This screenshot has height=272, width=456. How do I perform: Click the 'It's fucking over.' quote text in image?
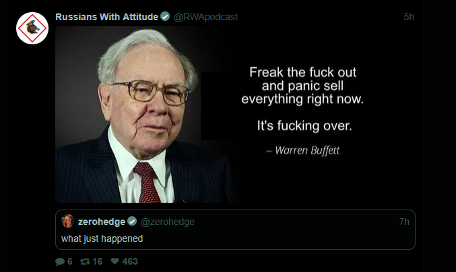[x=304, y=126]
